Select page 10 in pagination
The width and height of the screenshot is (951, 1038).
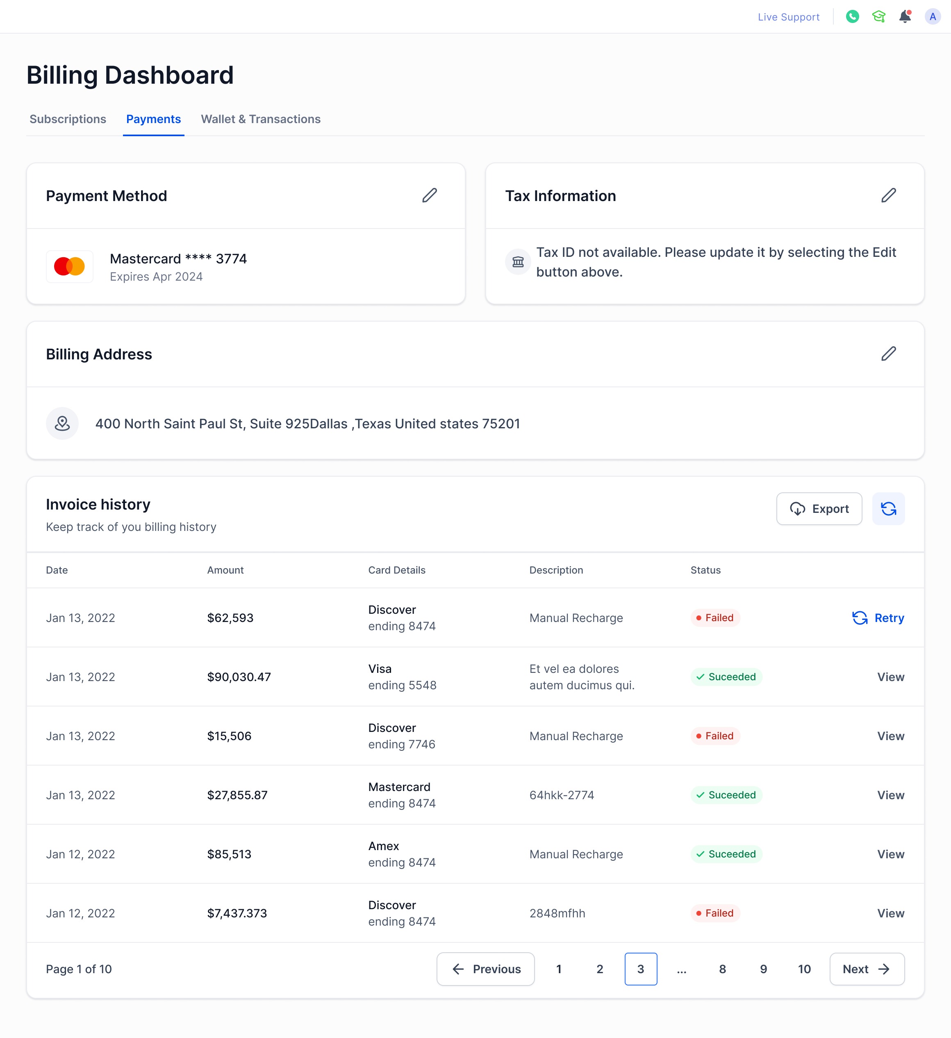[x=804, y=968]
